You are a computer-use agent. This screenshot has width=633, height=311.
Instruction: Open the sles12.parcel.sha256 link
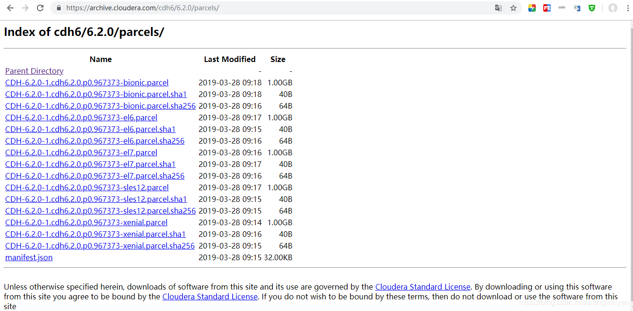(x=100, y=211)
